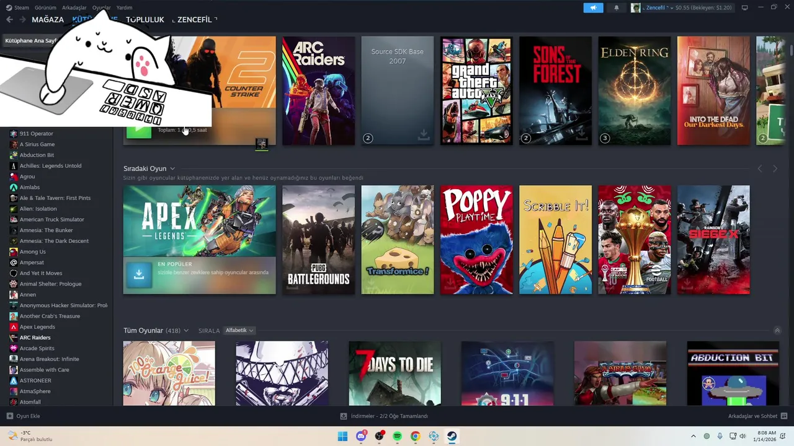Open the Grand Theft Auto V cover
This screenshot has width=794, height=446.
[x=476, y=90]
